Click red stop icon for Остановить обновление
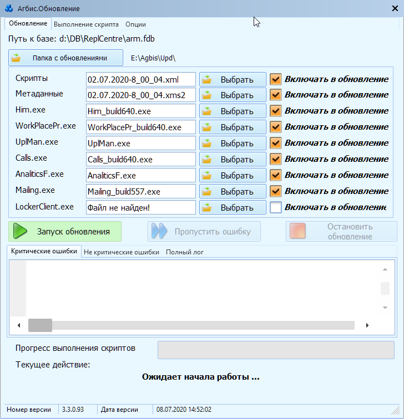The height and width of the screenshot is (419, 404). click(297, 231)
